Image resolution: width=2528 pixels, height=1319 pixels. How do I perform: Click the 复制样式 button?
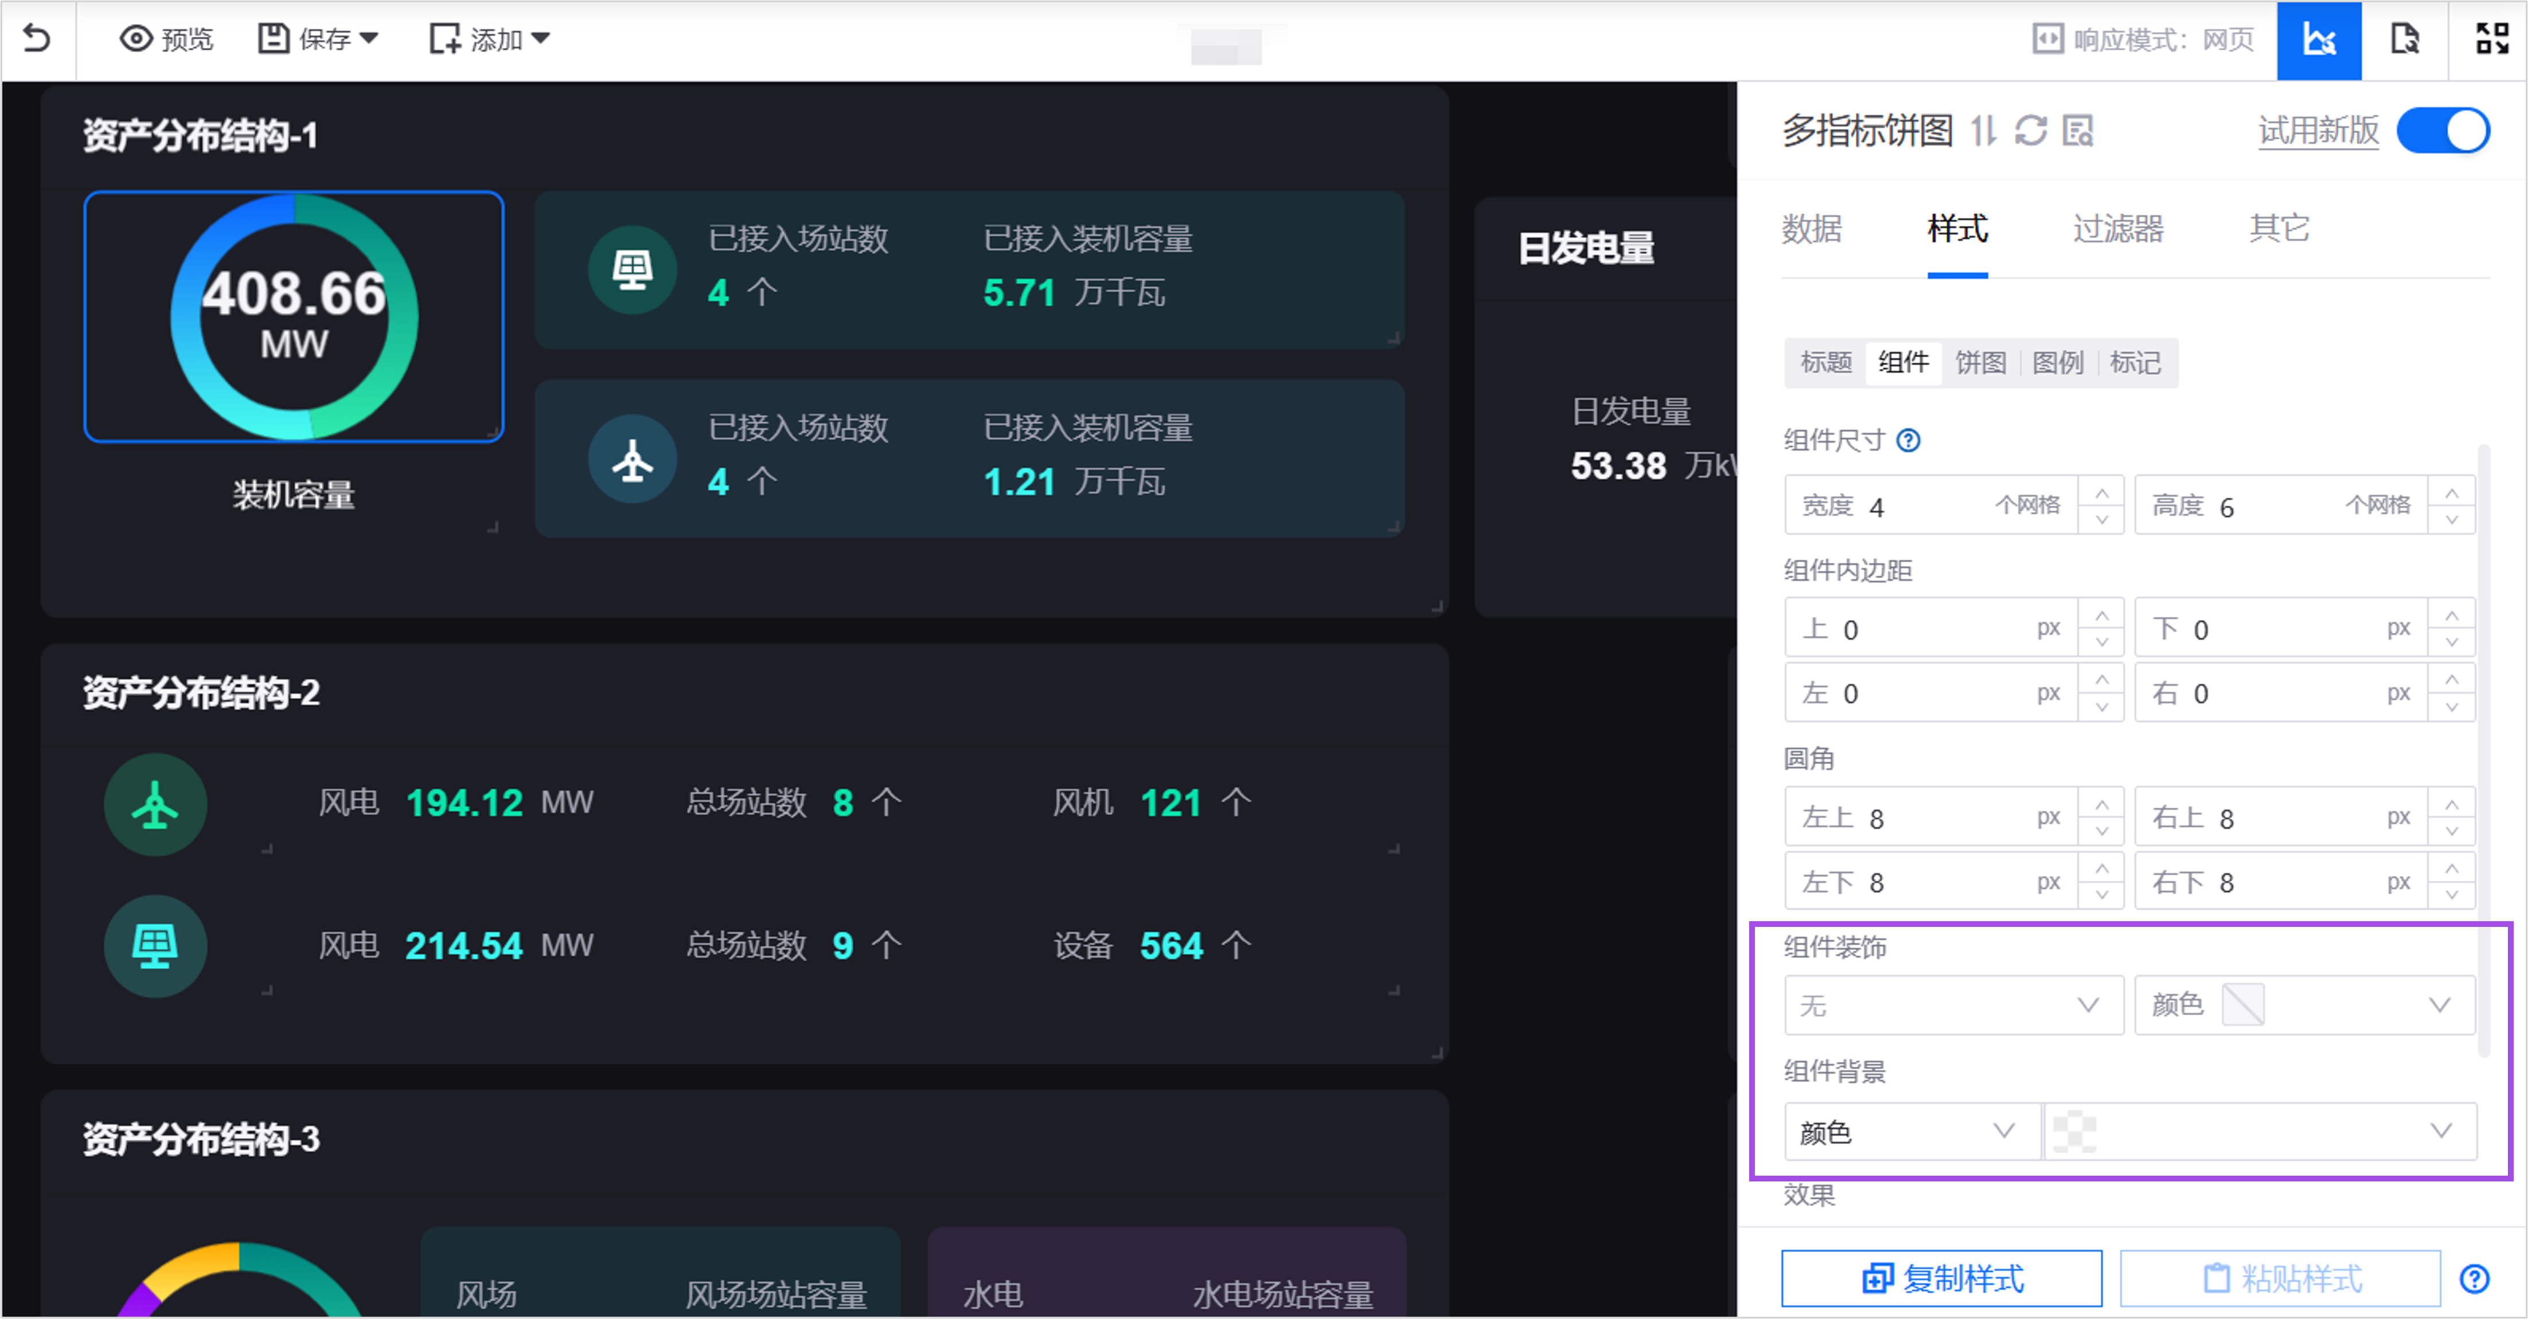click(1941, 1279)
